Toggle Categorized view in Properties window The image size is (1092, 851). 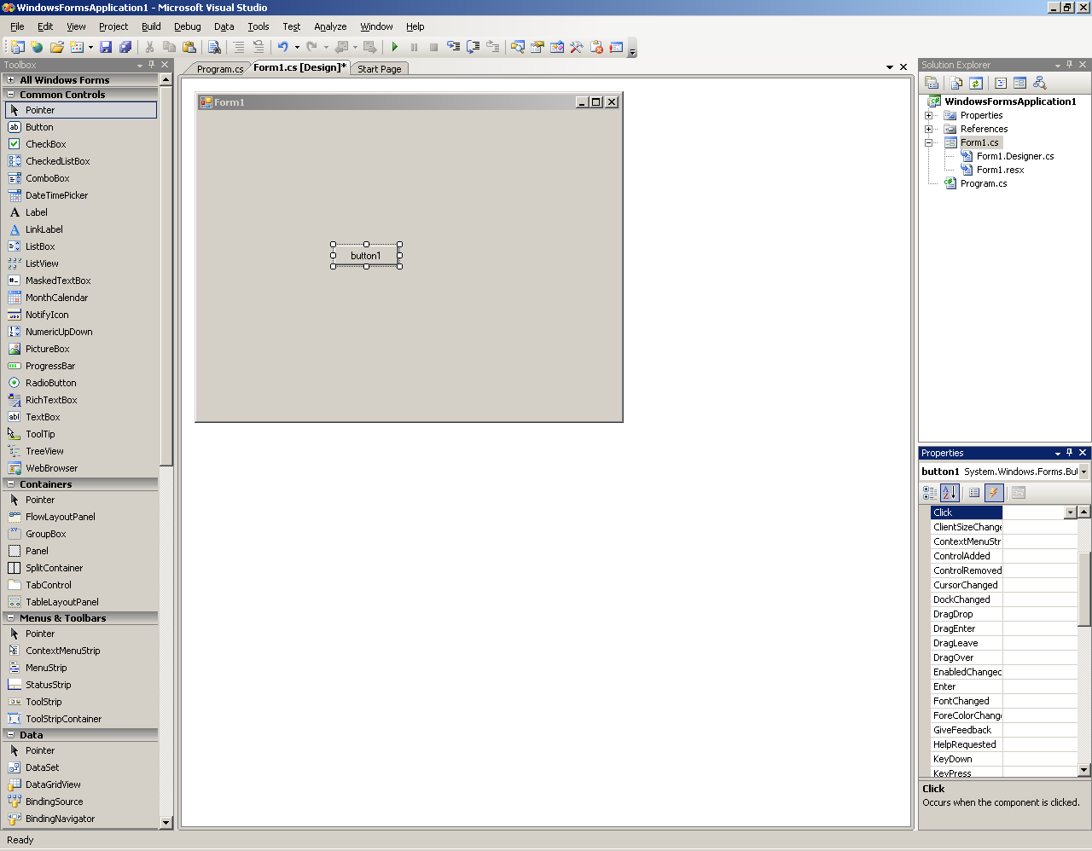click(930, 493)
